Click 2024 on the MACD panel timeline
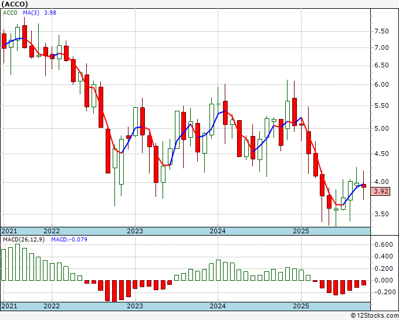The width and height of the screenshot is (399, 320). (218, 306)
